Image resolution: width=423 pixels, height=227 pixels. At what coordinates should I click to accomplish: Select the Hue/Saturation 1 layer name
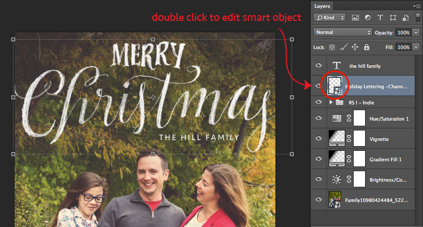point(389,119)
